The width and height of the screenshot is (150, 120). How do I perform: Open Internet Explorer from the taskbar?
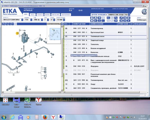pos(12,117)
